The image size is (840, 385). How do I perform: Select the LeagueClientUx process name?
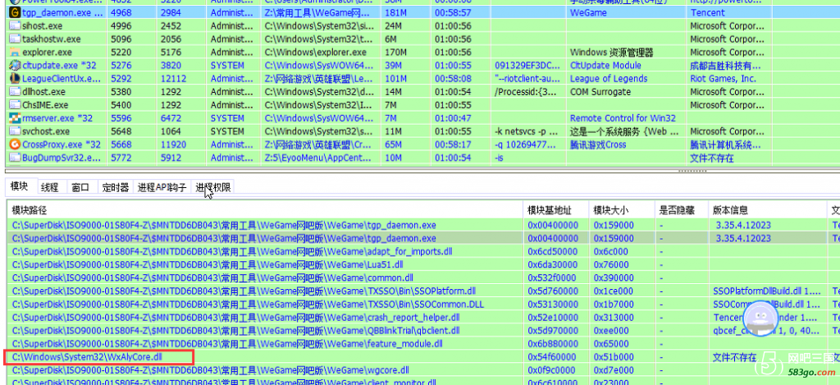point(62,78)
